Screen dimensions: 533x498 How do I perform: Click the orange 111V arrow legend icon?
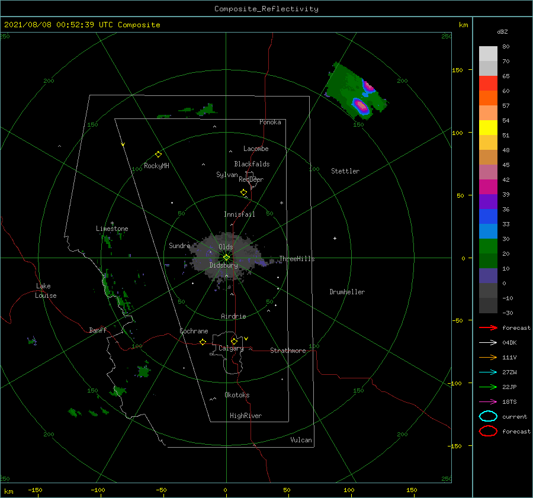[x=488, y=357]
